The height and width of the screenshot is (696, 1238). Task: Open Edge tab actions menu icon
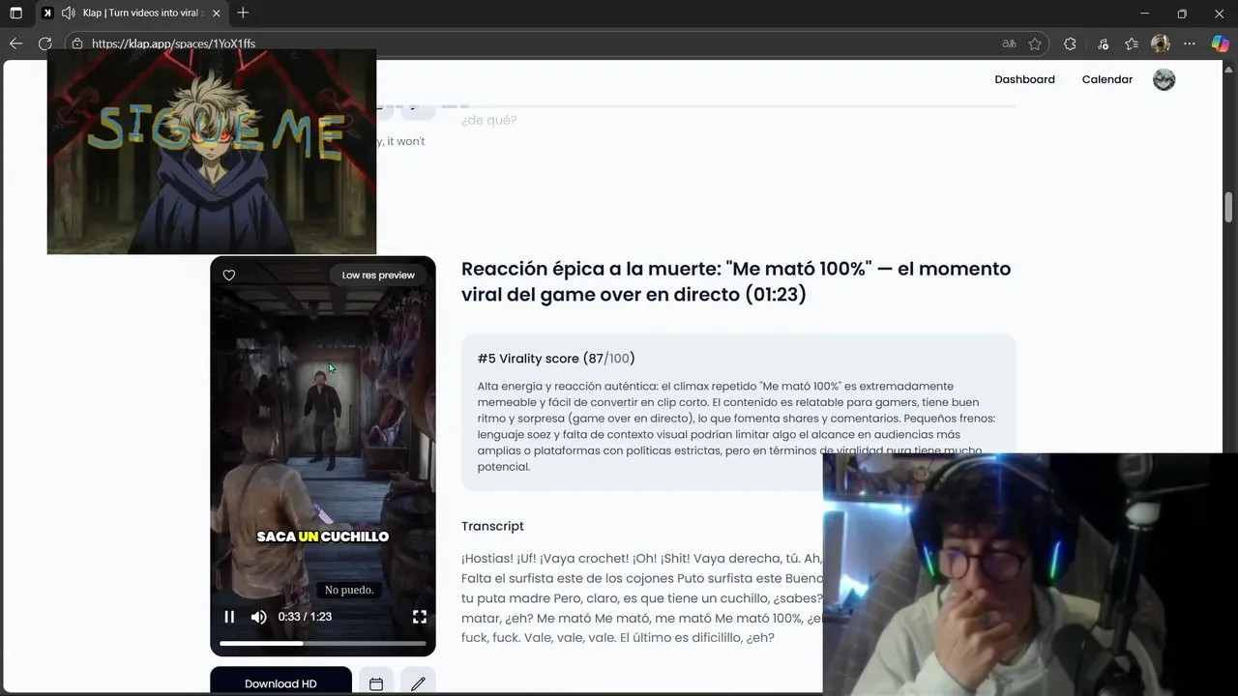click(x=15, y=14)
